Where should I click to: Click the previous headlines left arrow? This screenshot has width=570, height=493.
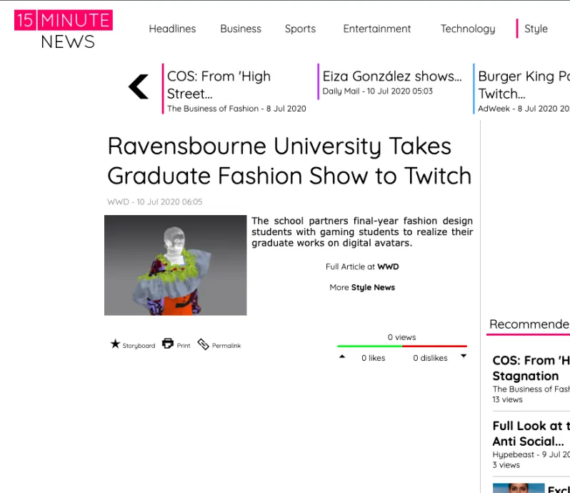(139, 86)
